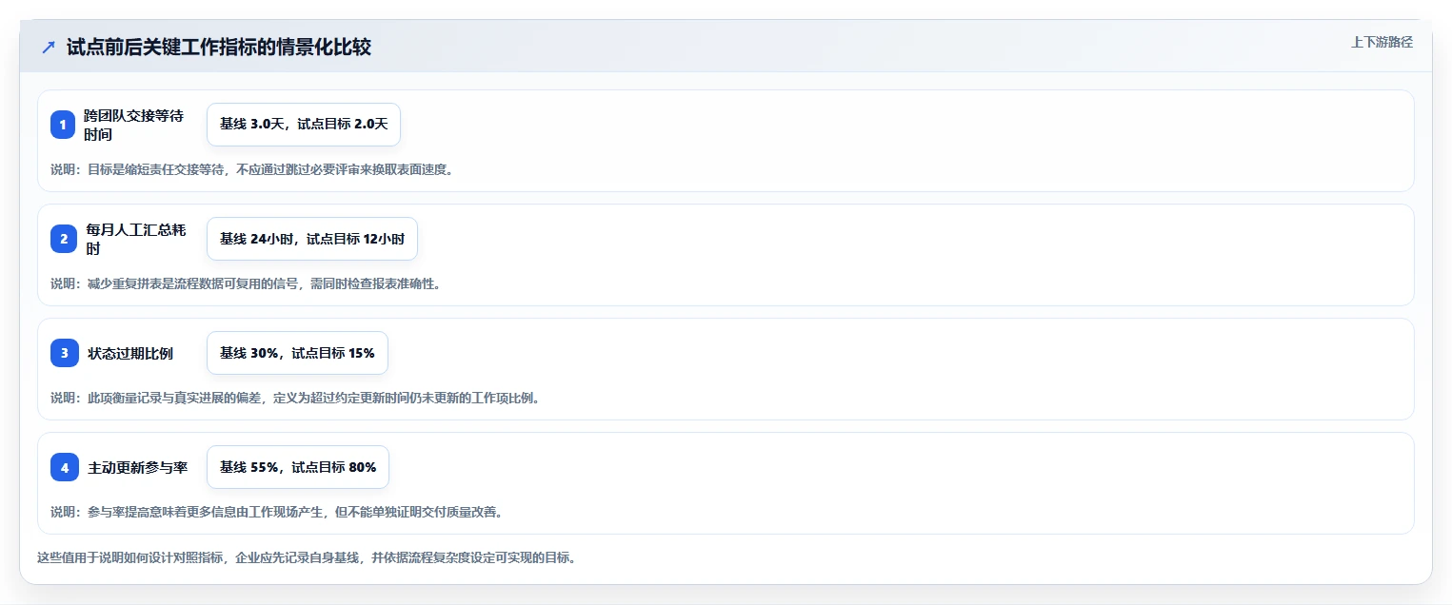Click the 基线 30%，试点目标 15% chip
Screen dimensions: 1452x605
[x=297, y=353]
